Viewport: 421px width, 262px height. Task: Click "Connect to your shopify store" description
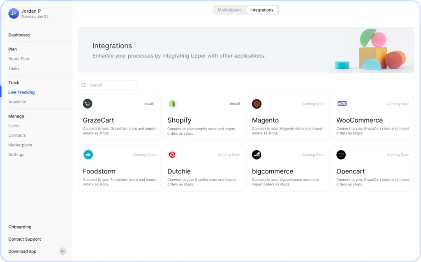201,131
